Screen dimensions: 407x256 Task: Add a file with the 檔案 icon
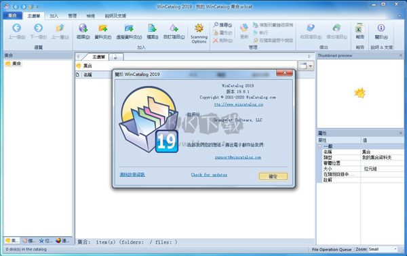pos(152,28)
